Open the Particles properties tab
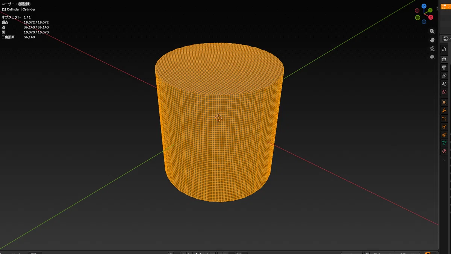451x254 pixels. 444,119
